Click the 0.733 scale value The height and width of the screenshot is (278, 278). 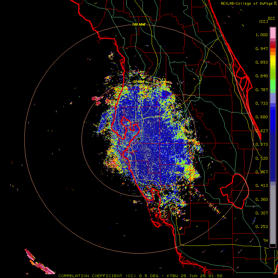point(262,103)
